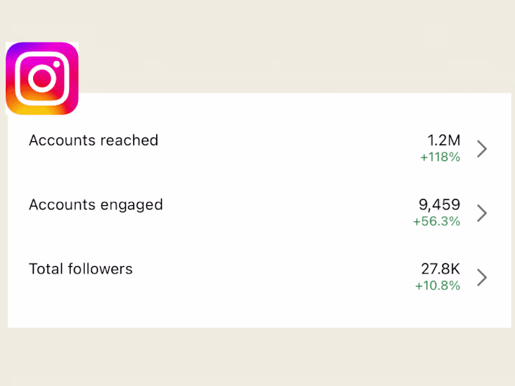Click the green +10.8% change

[437, 285]
